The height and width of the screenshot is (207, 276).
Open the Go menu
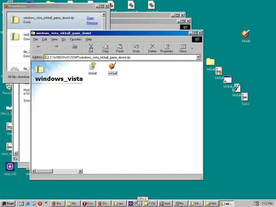tap(64, 39)
